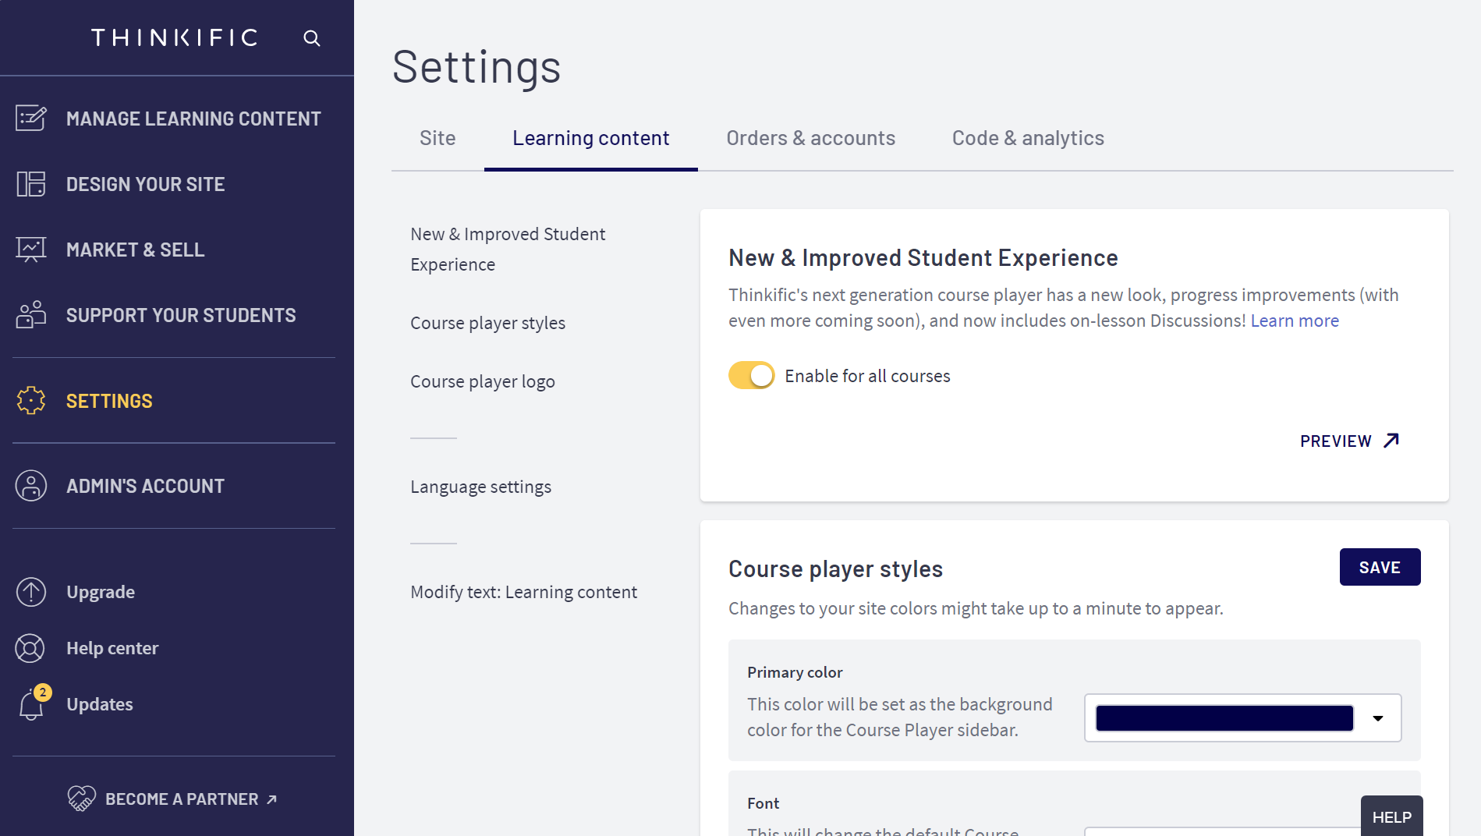Jump to Course player styles section
1481x836 pixels.
coord(487,323)
